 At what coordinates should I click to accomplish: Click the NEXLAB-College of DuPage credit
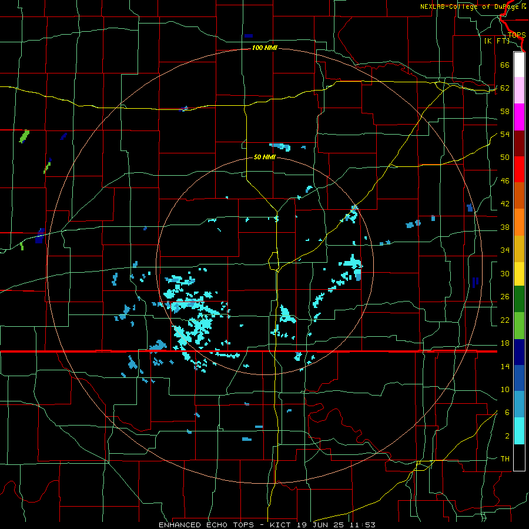pyautogui.click(x=471, y=6)
